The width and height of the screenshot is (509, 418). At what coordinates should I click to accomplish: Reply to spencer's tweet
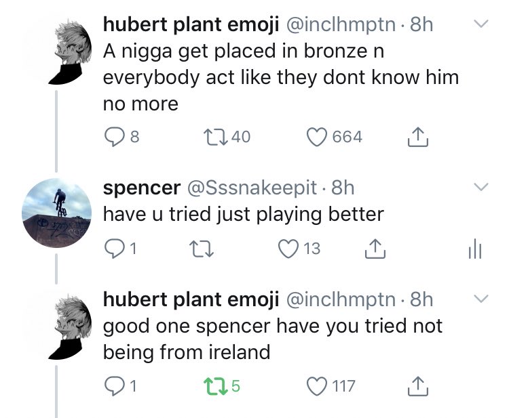[113, 249]
